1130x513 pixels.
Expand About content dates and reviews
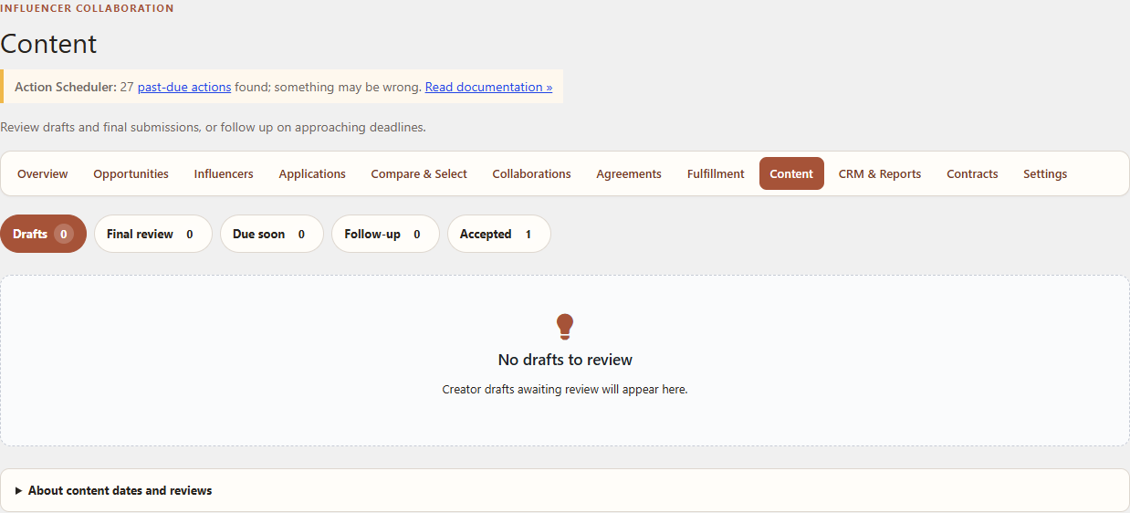tap(564, 490)
